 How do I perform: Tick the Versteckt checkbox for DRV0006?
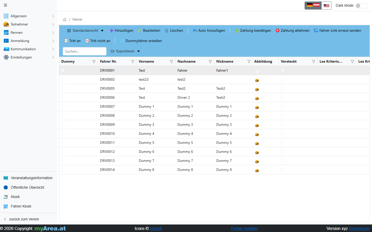click(283, 97)
